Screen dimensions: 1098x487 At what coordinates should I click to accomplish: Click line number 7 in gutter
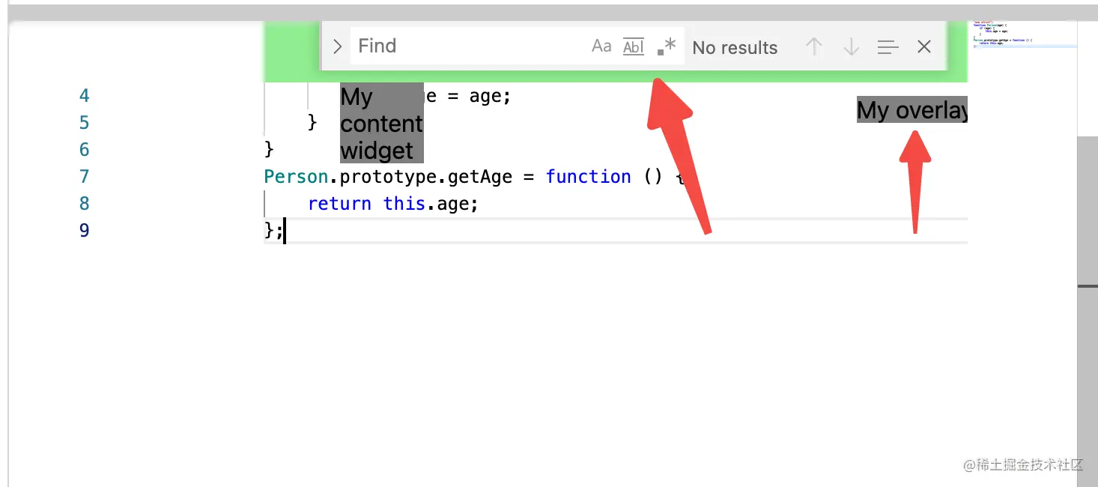[x=84, y=177]
